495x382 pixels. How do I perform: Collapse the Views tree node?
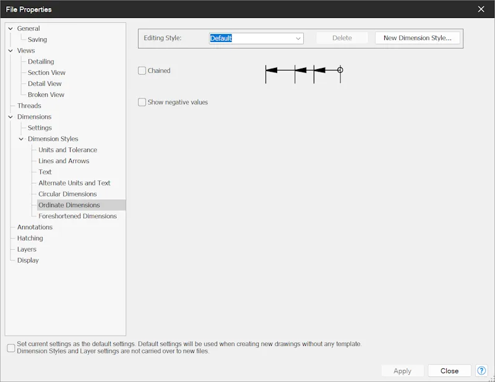(11, 51)
